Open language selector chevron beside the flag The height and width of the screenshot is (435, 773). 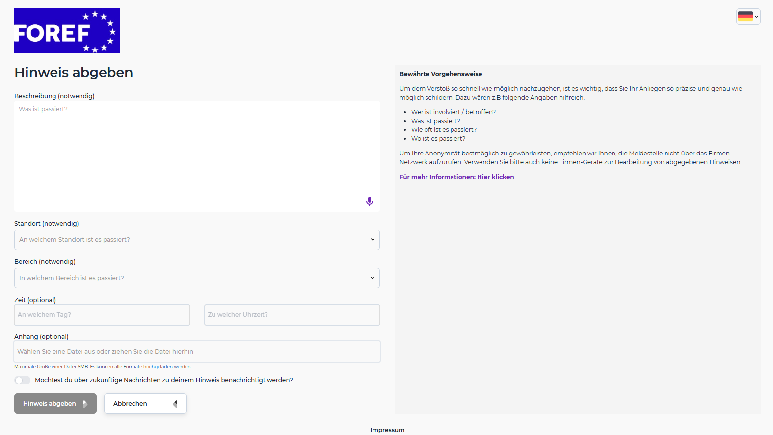756,16
